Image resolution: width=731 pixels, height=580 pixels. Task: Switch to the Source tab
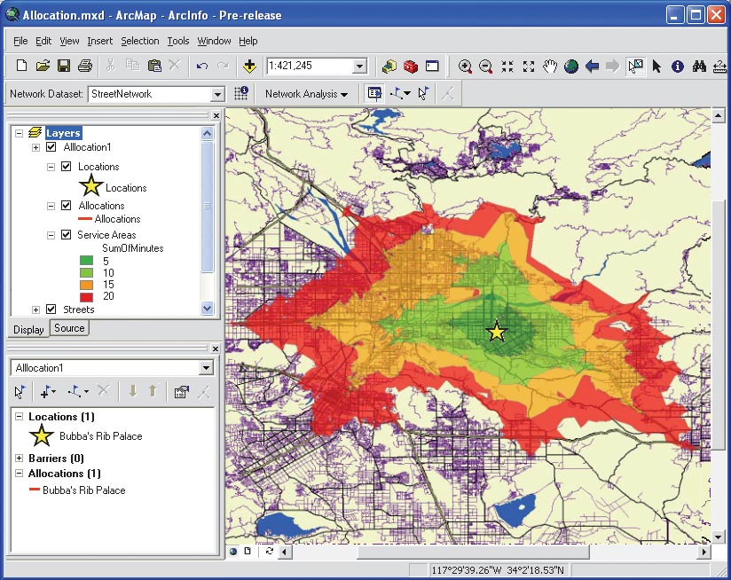pos(69,328)
